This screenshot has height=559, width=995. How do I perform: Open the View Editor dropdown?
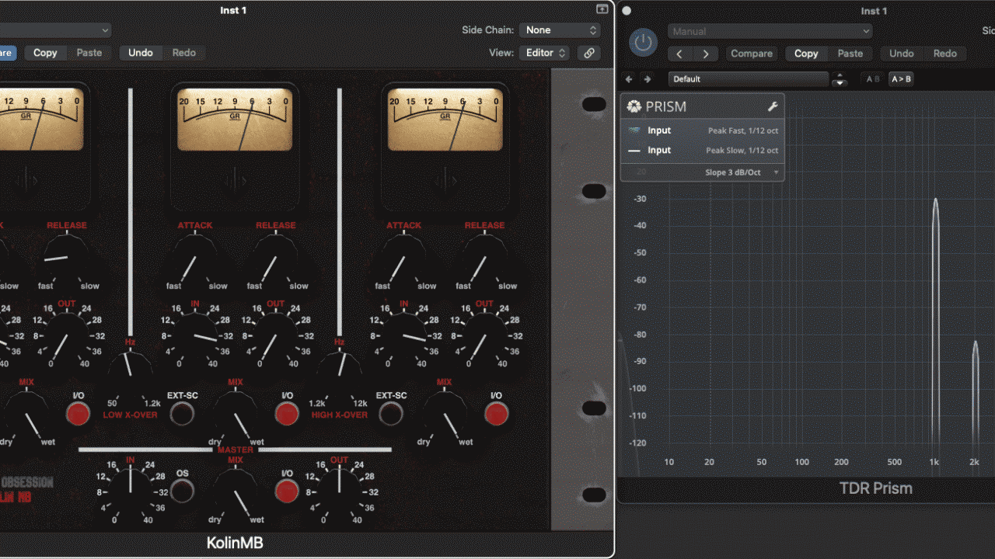[x=546, y=53]
